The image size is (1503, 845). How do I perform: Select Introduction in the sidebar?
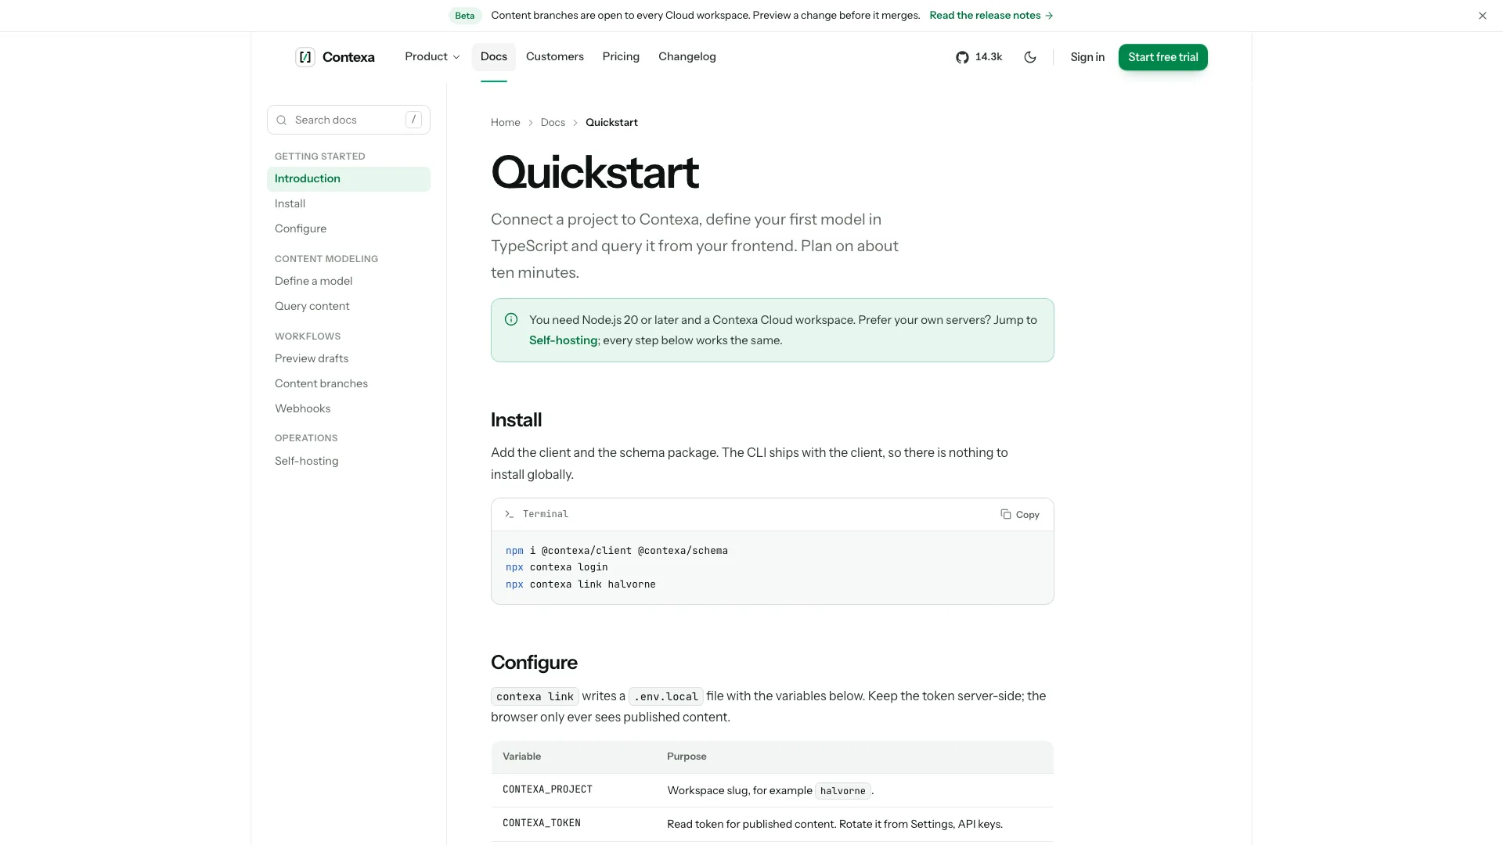click(x=348, y=179)
